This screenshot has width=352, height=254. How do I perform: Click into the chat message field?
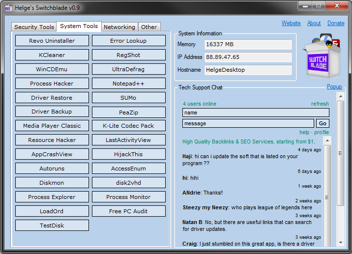(248, 123)
